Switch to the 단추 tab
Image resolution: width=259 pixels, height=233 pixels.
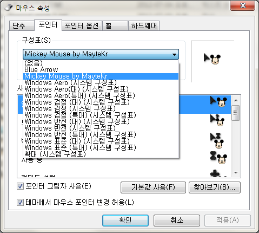(x=22, y=25)
